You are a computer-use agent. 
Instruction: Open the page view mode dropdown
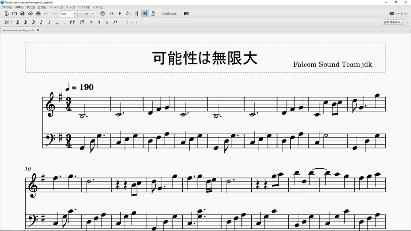click(86, 14)
